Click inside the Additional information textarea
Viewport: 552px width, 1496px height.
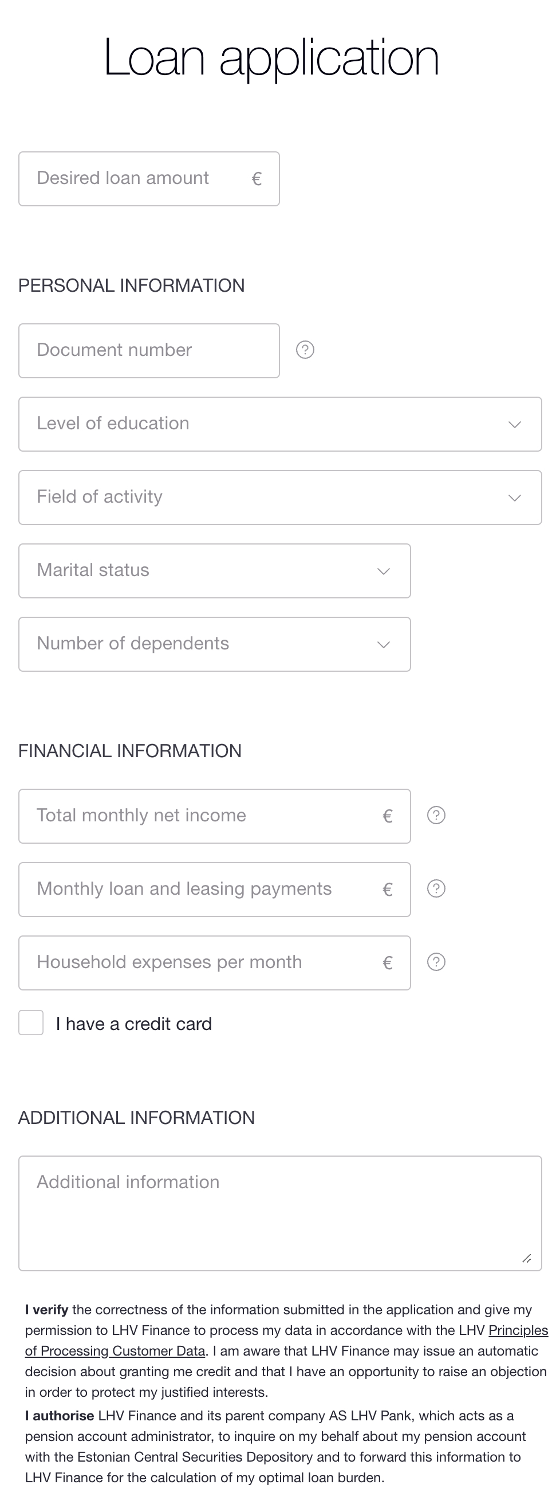click(x=280, y=1213)
